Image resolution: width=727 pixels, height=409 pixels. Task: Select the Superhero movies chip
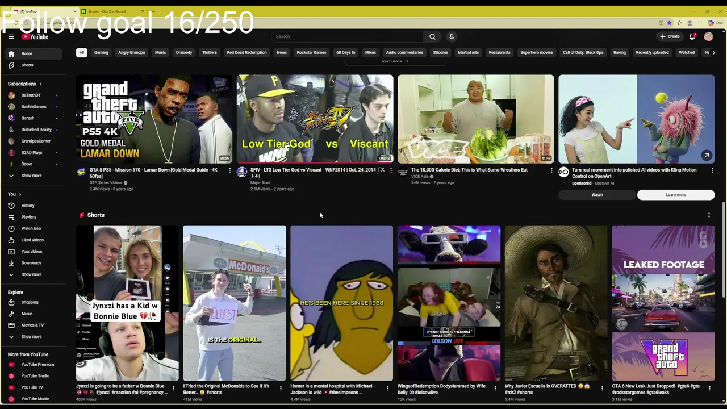537,52
